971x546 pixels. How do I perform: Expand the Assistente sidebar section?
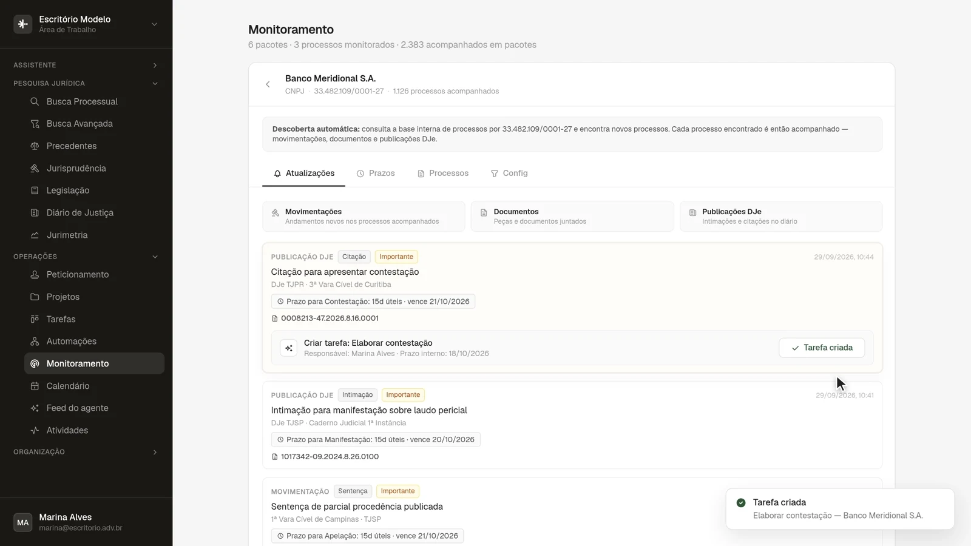(x=86, y=65)
